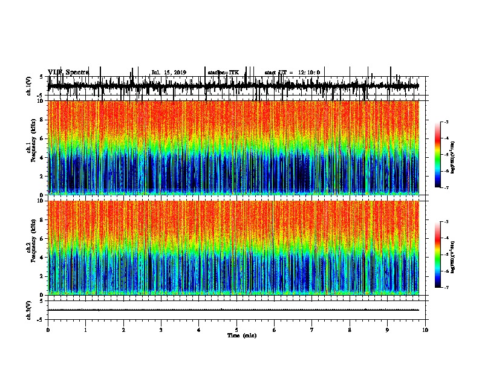Image resolution: width=479 pixels, height=370 pixels.
Task: Click inside the ch.1 spectrogram panel
Action: 233,148
